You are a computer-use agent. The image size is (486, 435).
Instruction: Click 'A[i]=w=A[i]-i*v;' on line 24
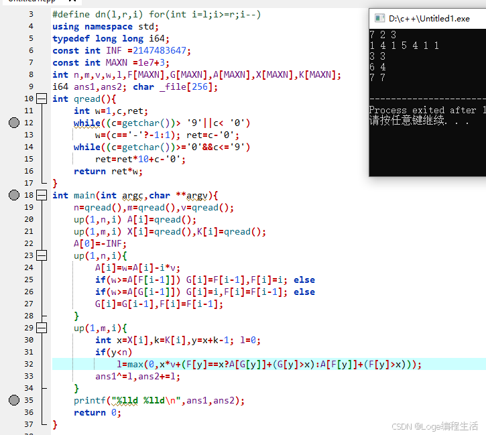click(137, 267)
